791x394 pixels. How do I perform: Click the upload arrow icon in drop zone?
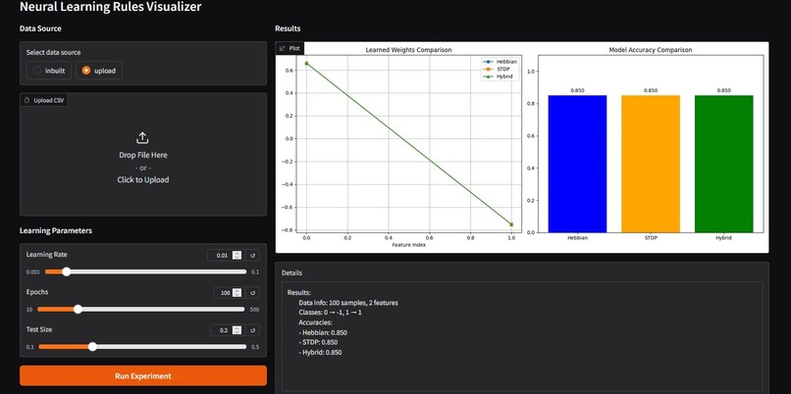point(142,137)
